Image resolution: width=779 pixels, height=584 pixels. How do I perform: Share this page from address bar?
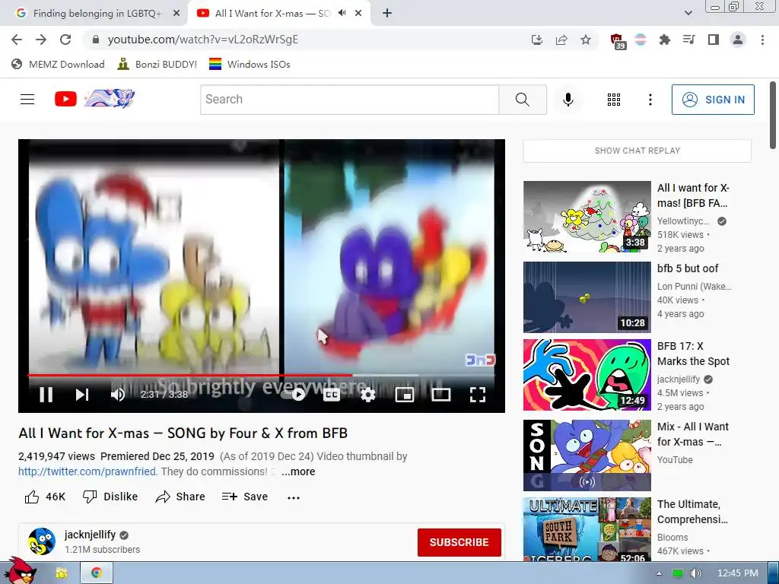(x=561, y=40)
